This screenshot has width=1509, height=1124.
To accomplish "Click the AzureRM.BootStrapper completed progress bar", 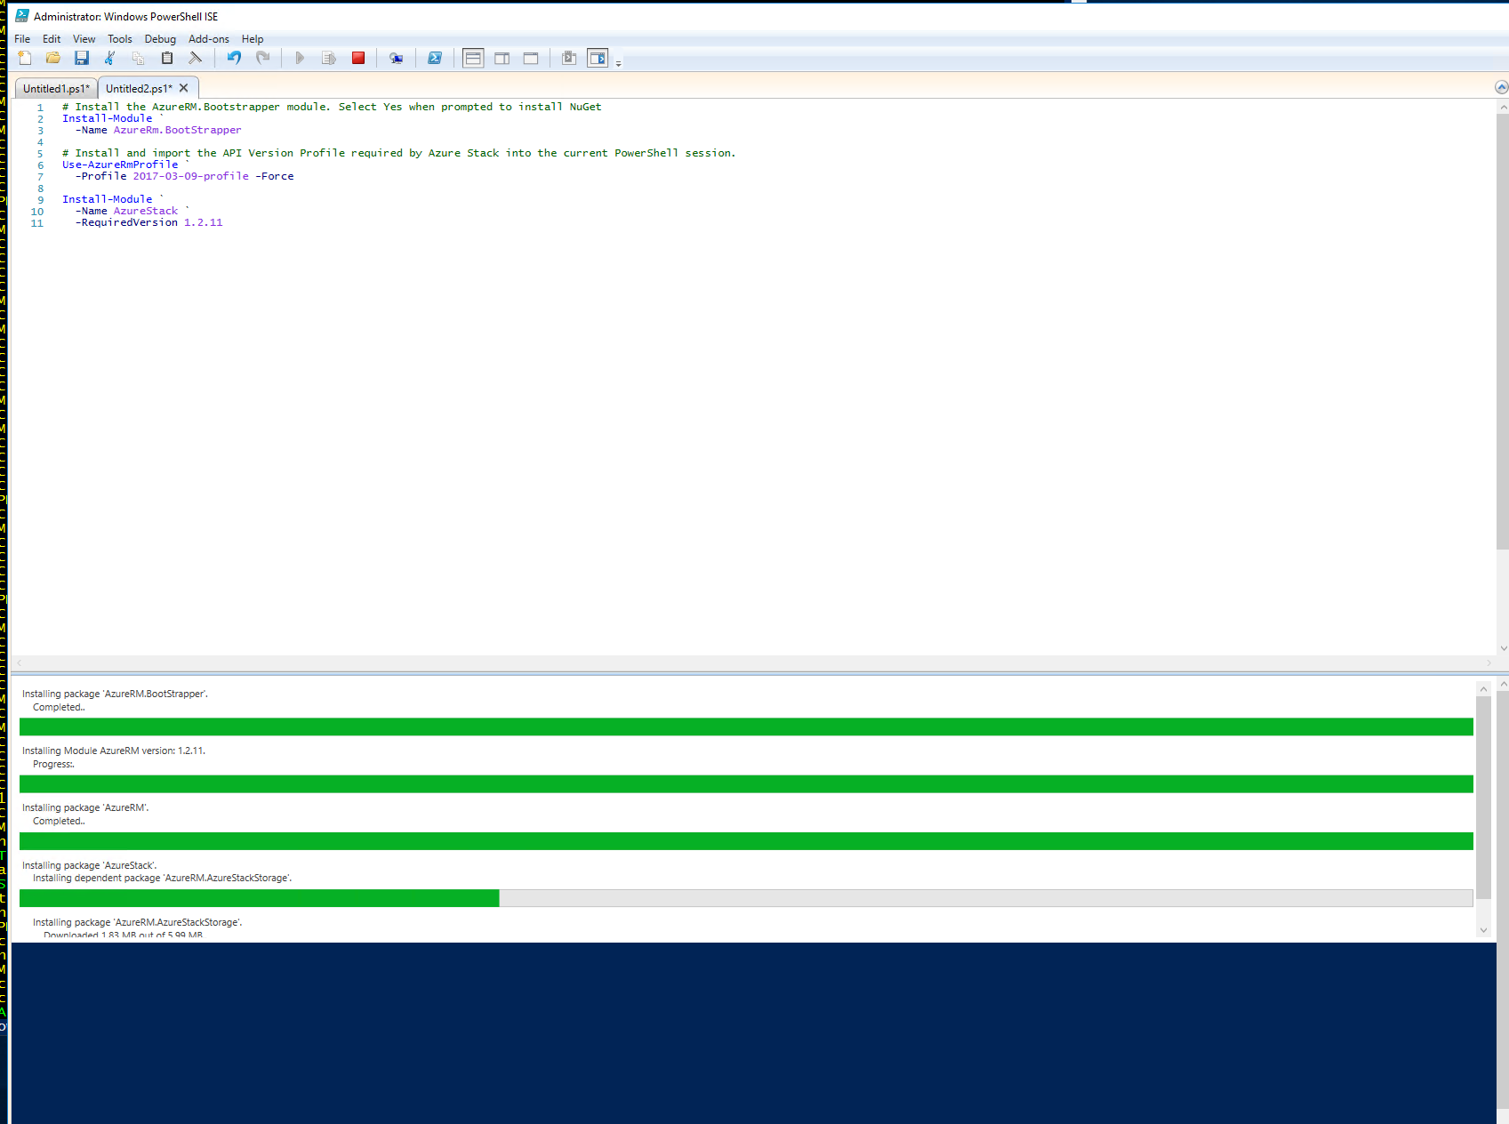I will tap(746, 727).
